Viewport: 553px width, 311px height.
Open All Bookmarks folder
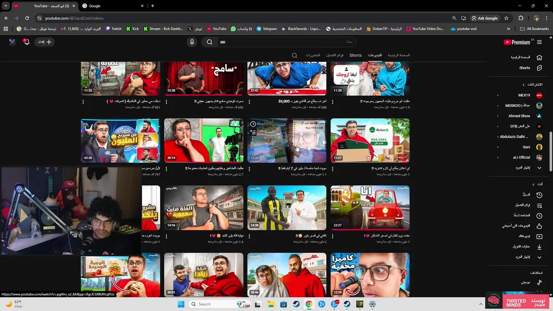pos(534,29)
